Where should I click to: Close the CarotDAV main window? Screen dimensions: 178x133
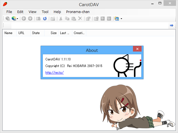pos(170,3)
